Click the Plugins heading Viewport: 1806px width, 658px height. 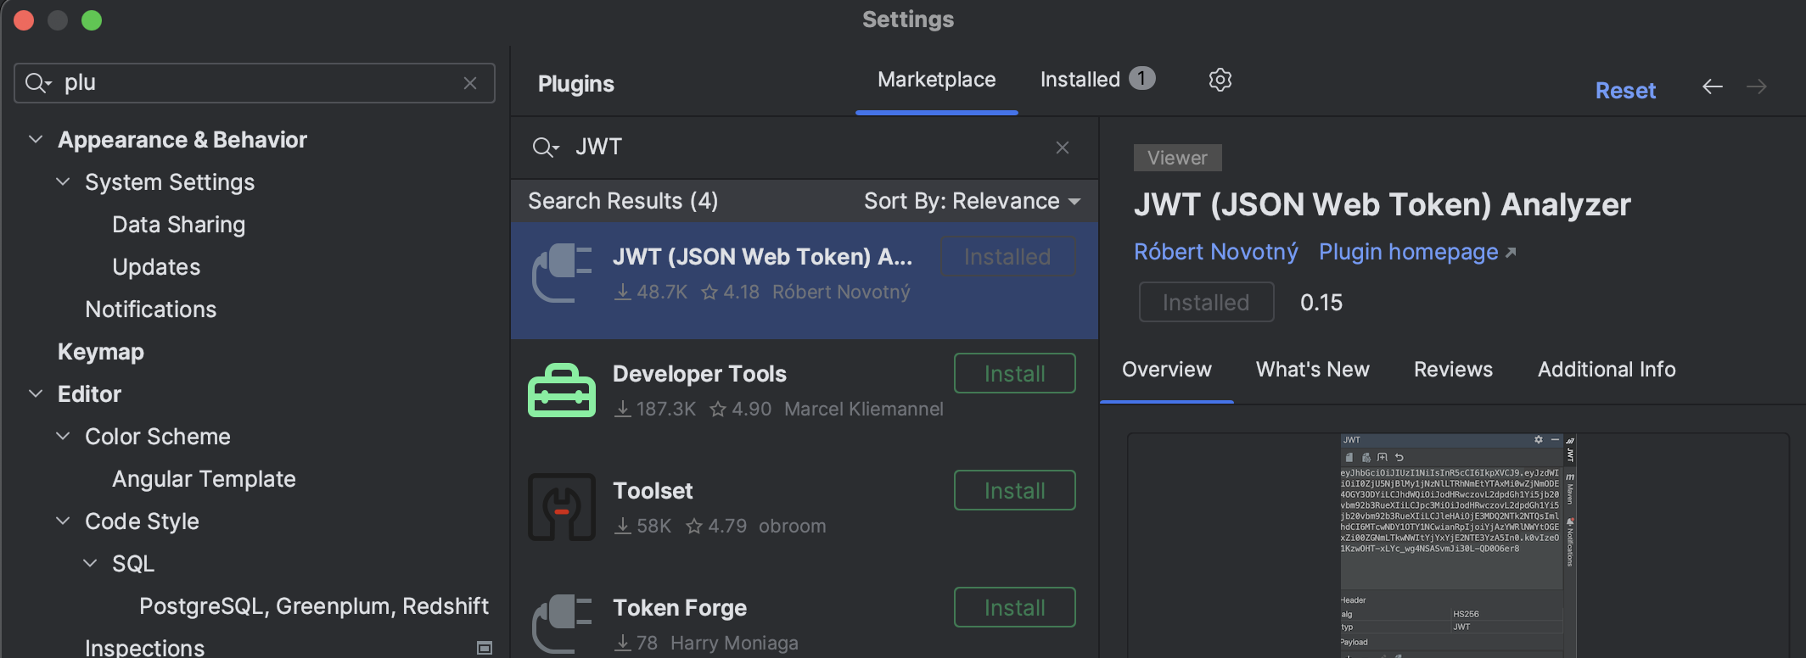click(x=576, y=83)
